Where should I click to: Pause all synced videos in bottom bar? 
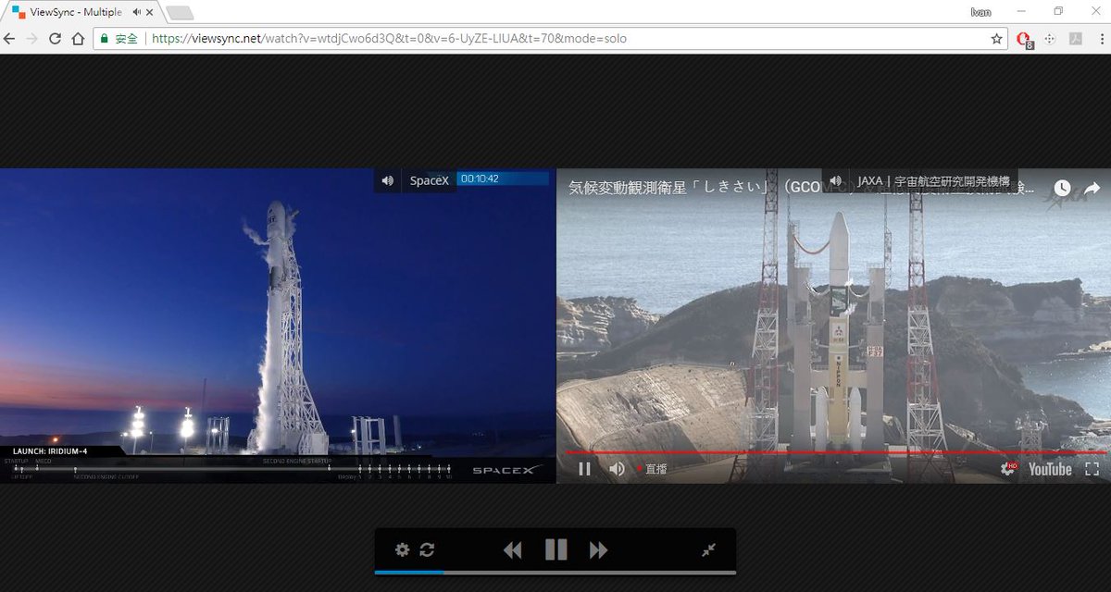click(x=555, y=549)
